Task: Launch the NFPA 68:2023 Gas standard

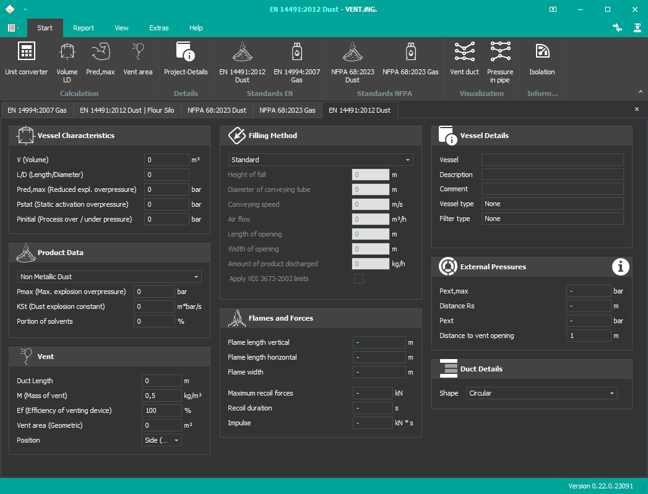Action: point(410,59)
